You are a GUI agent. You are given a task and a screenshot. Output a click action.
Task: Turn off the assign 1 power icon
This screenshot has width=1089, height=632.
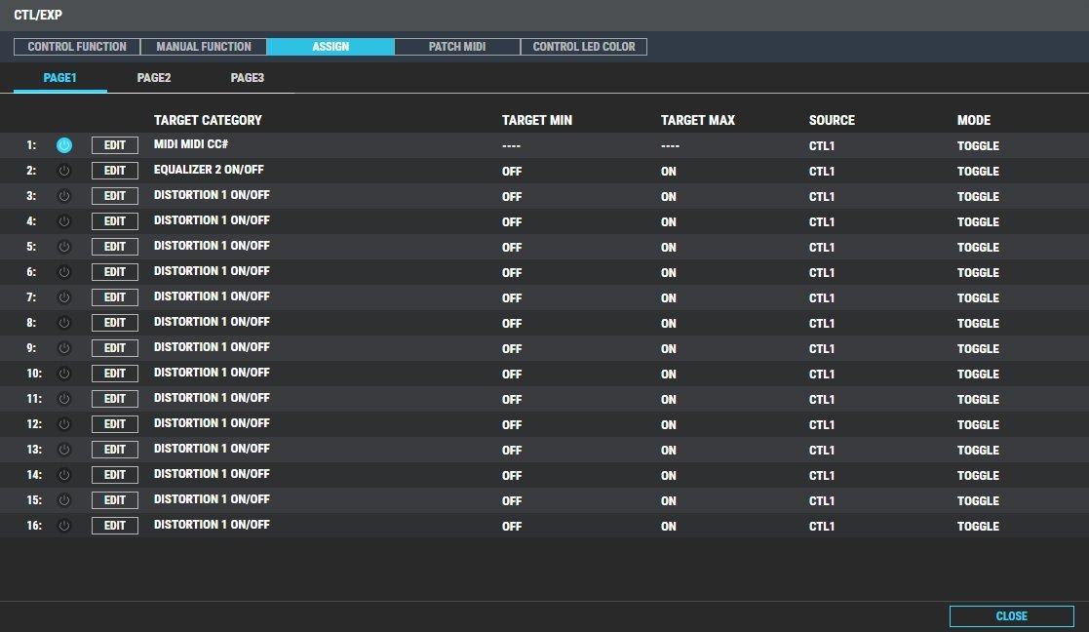(x=64, y=145)
